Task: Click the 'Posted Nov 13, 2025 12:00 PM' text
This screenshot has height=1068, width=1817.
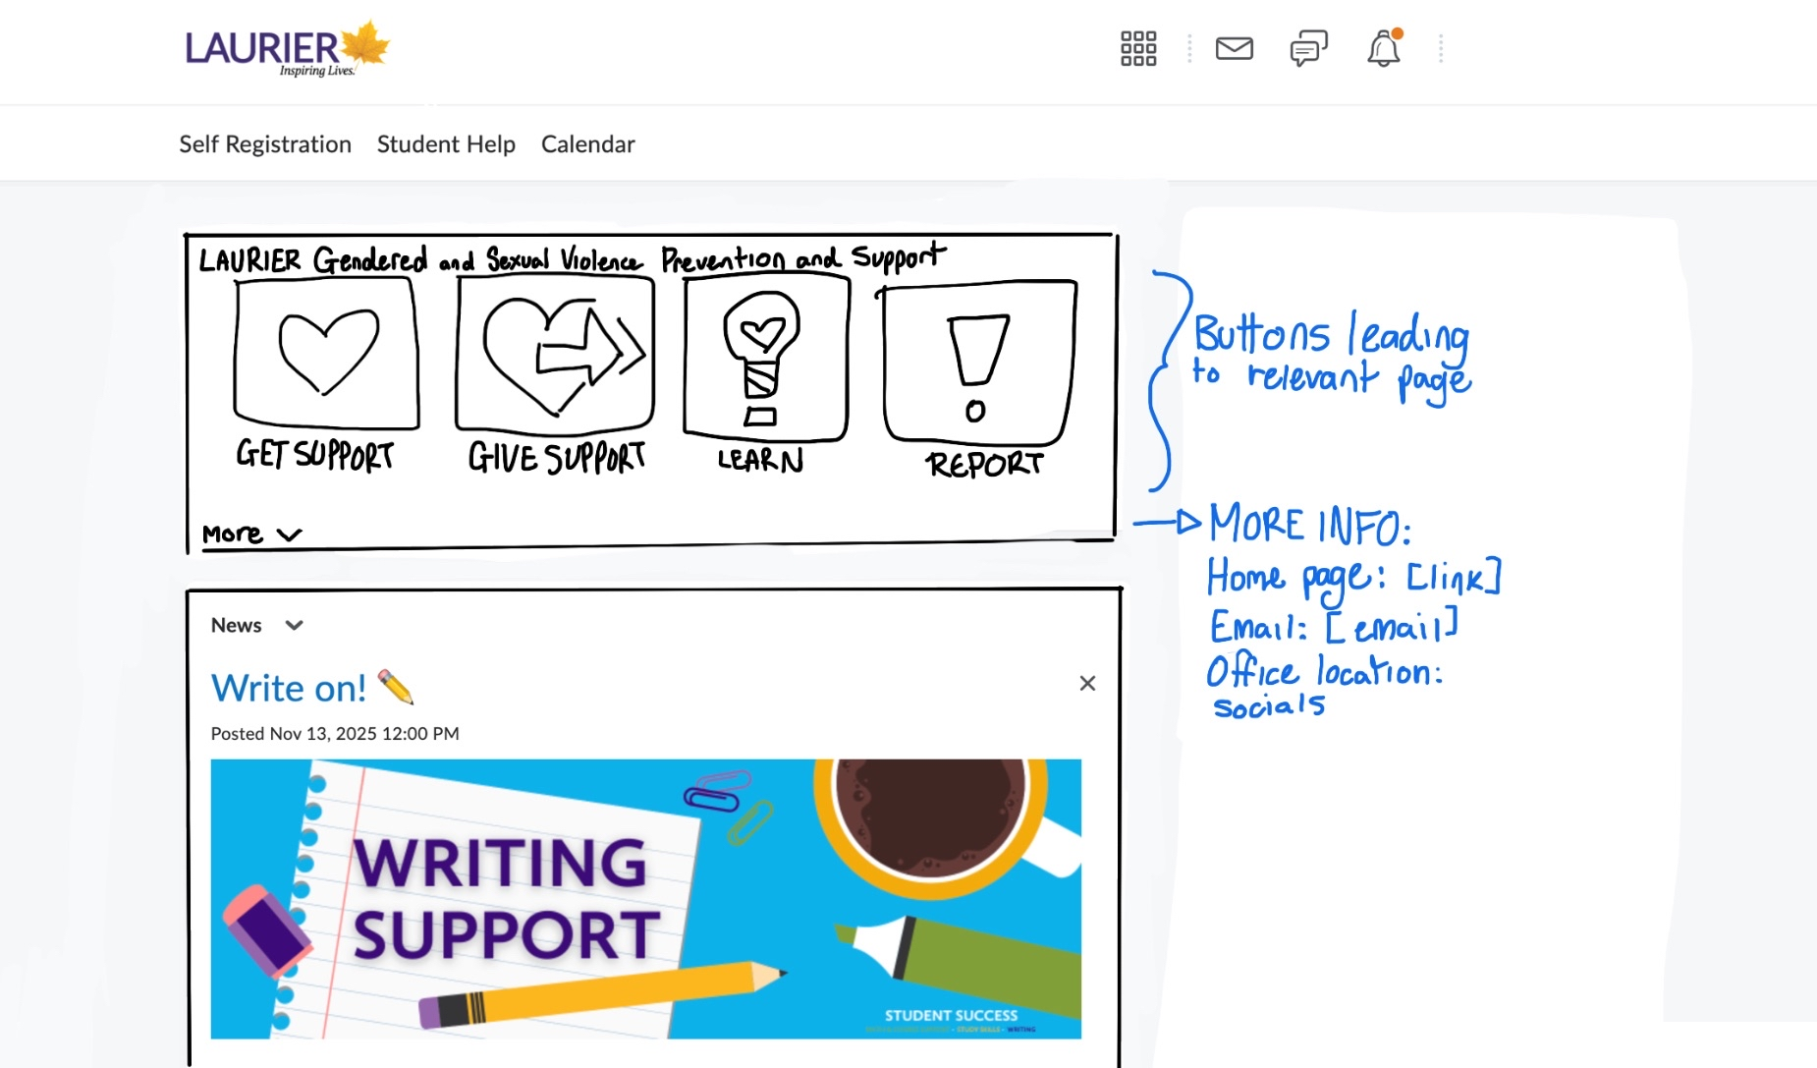Action: (335, 734)
